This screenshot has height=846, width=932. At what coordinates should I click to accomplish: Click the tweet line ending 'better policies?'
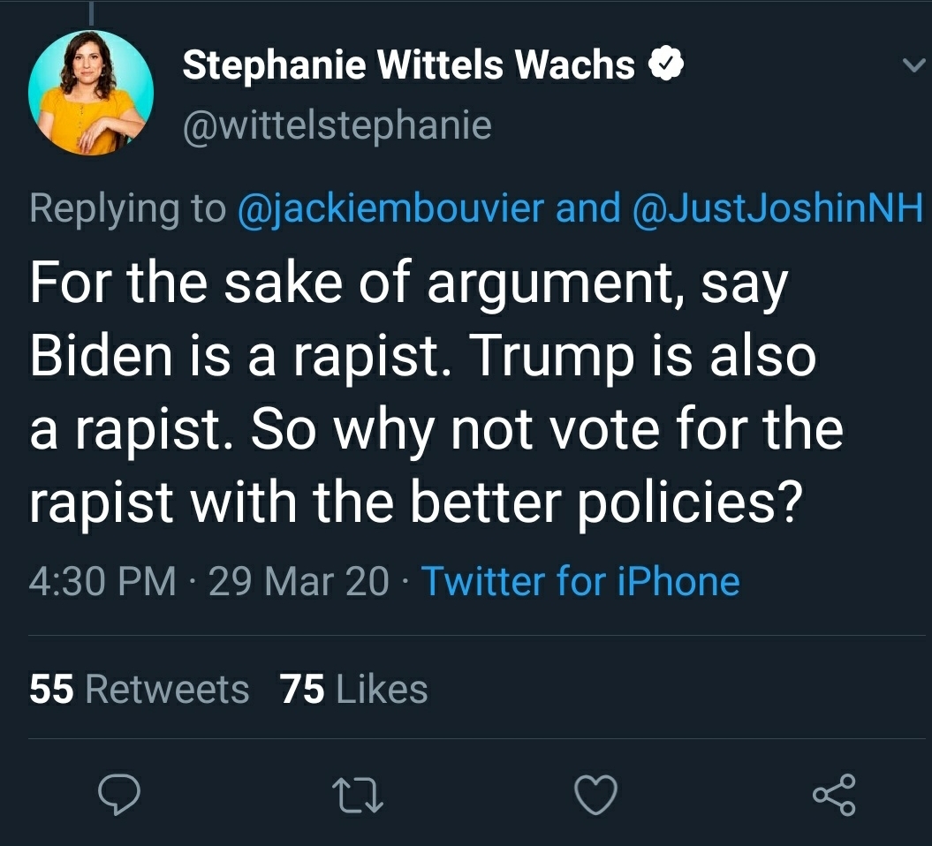click(415, 502)
